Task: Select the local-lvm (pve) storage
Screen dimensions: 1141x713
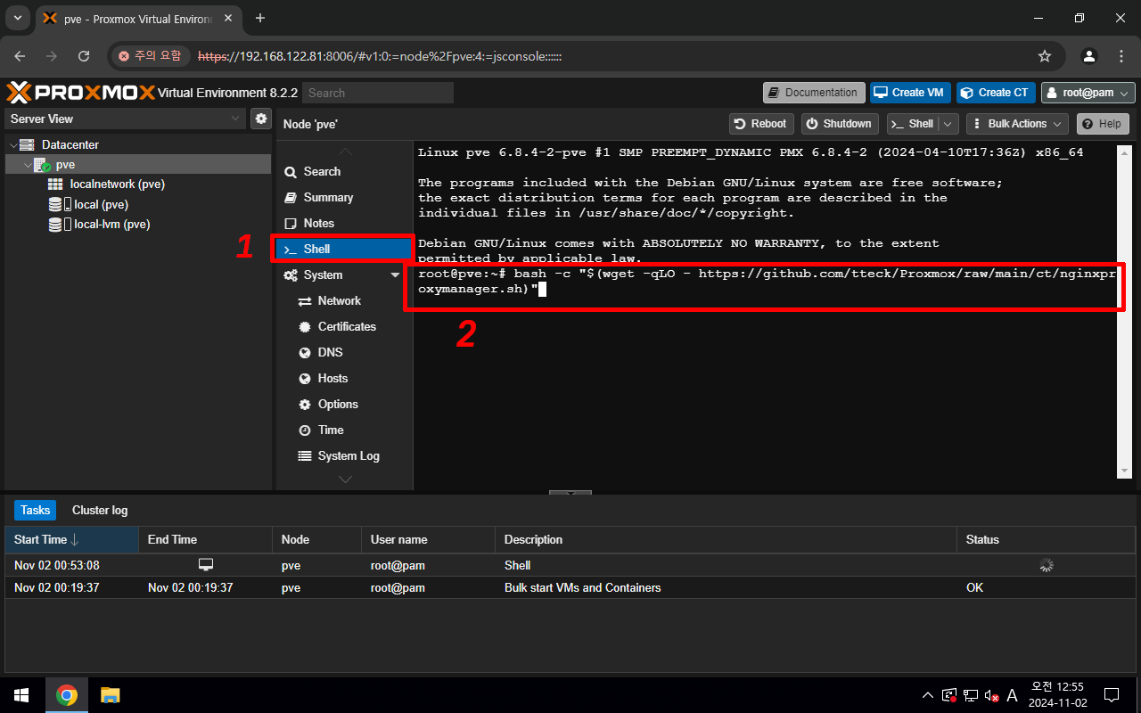Action: [x=111, y=225]
